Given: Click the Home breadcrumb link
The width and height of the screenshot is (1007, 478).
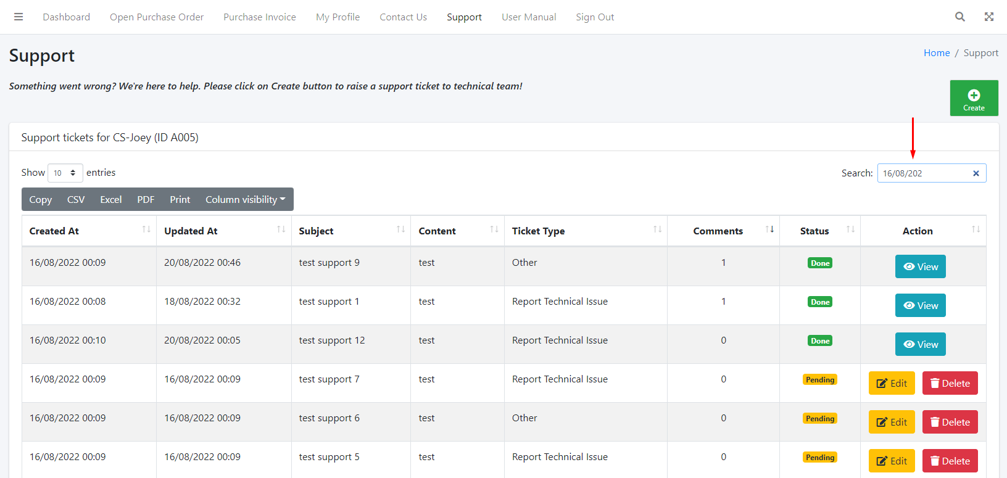Looking at the screenshot, I should [x=936, y=53].
